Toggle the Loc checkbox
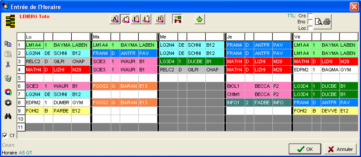 (310, 28)
